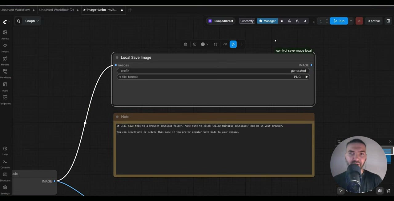Click the Note node title bar
Image resolution: width=394 pixels, height=201 pixels.
coord(214,117)
